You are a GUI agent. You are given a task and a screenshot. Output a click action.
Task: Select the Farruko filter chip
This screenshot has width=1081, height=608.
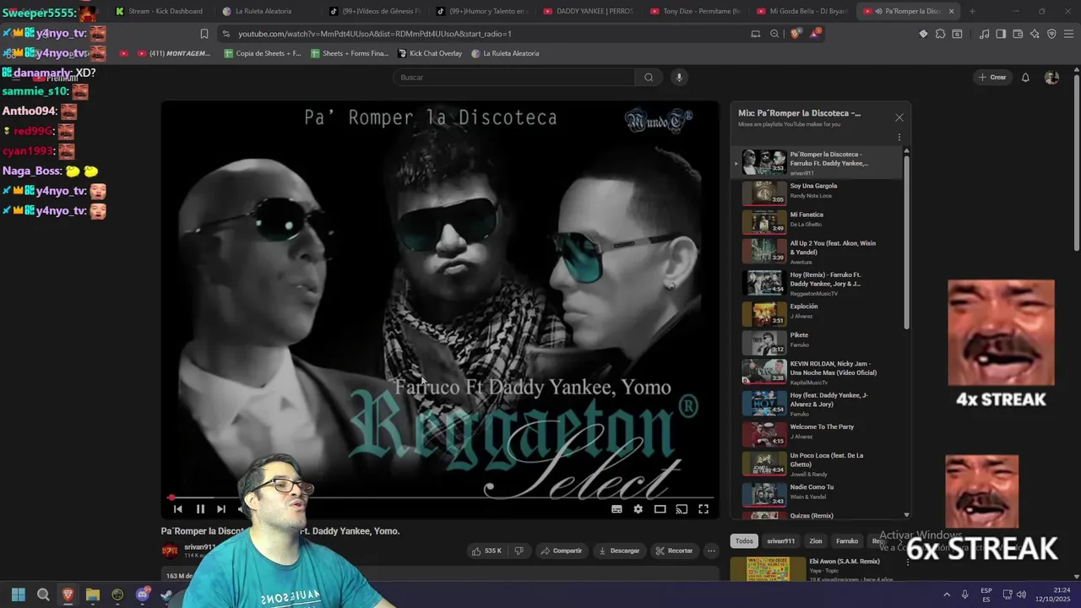[x=847, y=541]
